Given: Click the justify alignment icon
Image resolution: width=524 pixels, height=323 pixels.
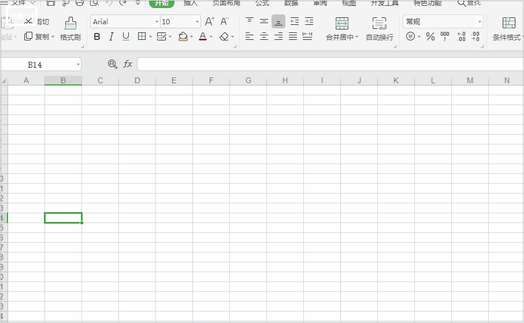Looking at the screenshot, I should pos(293,36).
